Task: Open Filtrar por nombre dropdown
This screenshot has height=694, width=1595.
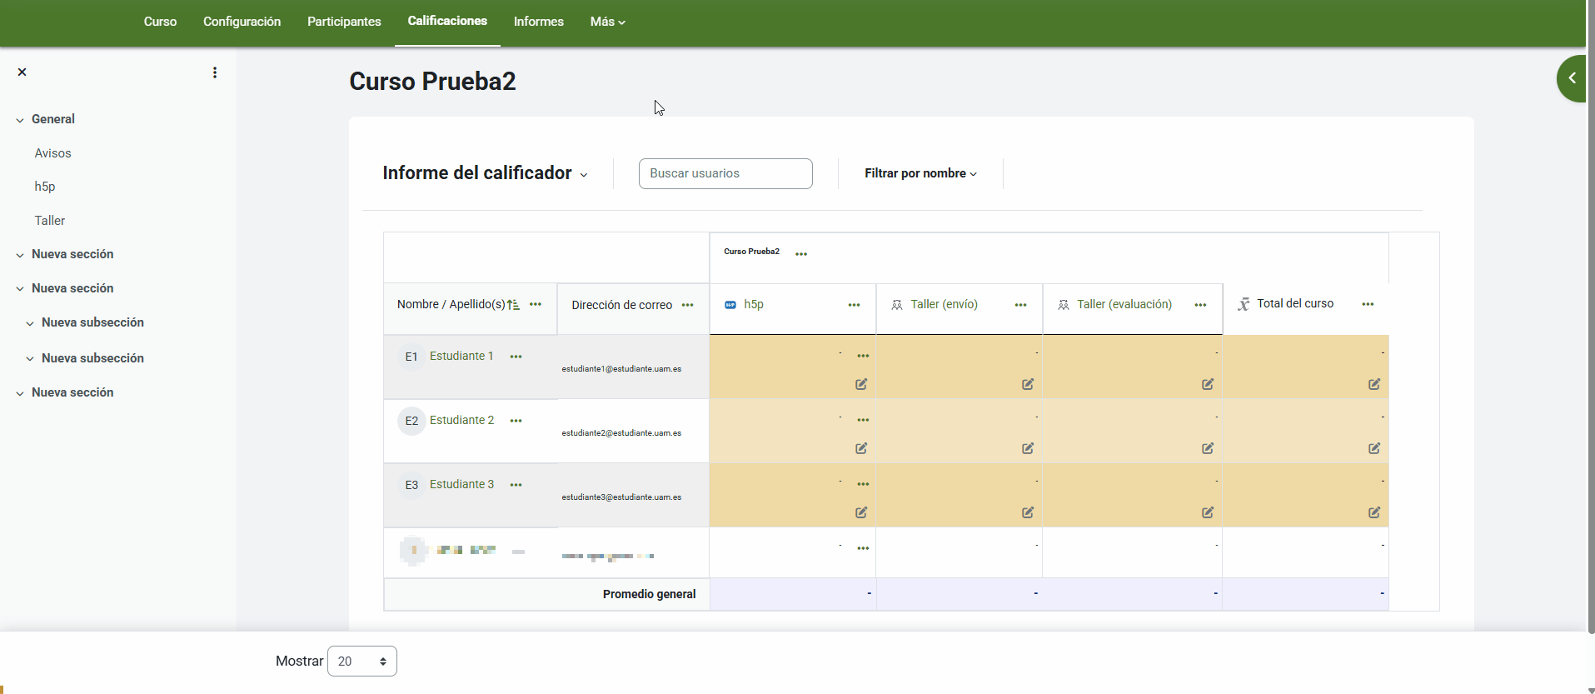Action: click(x=920, y=173)
